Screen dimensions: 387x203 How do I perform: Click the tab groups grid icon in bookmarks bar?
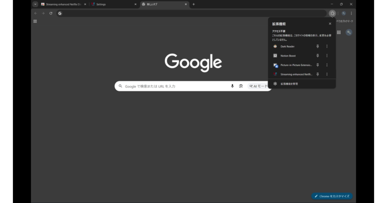[35, 22]
